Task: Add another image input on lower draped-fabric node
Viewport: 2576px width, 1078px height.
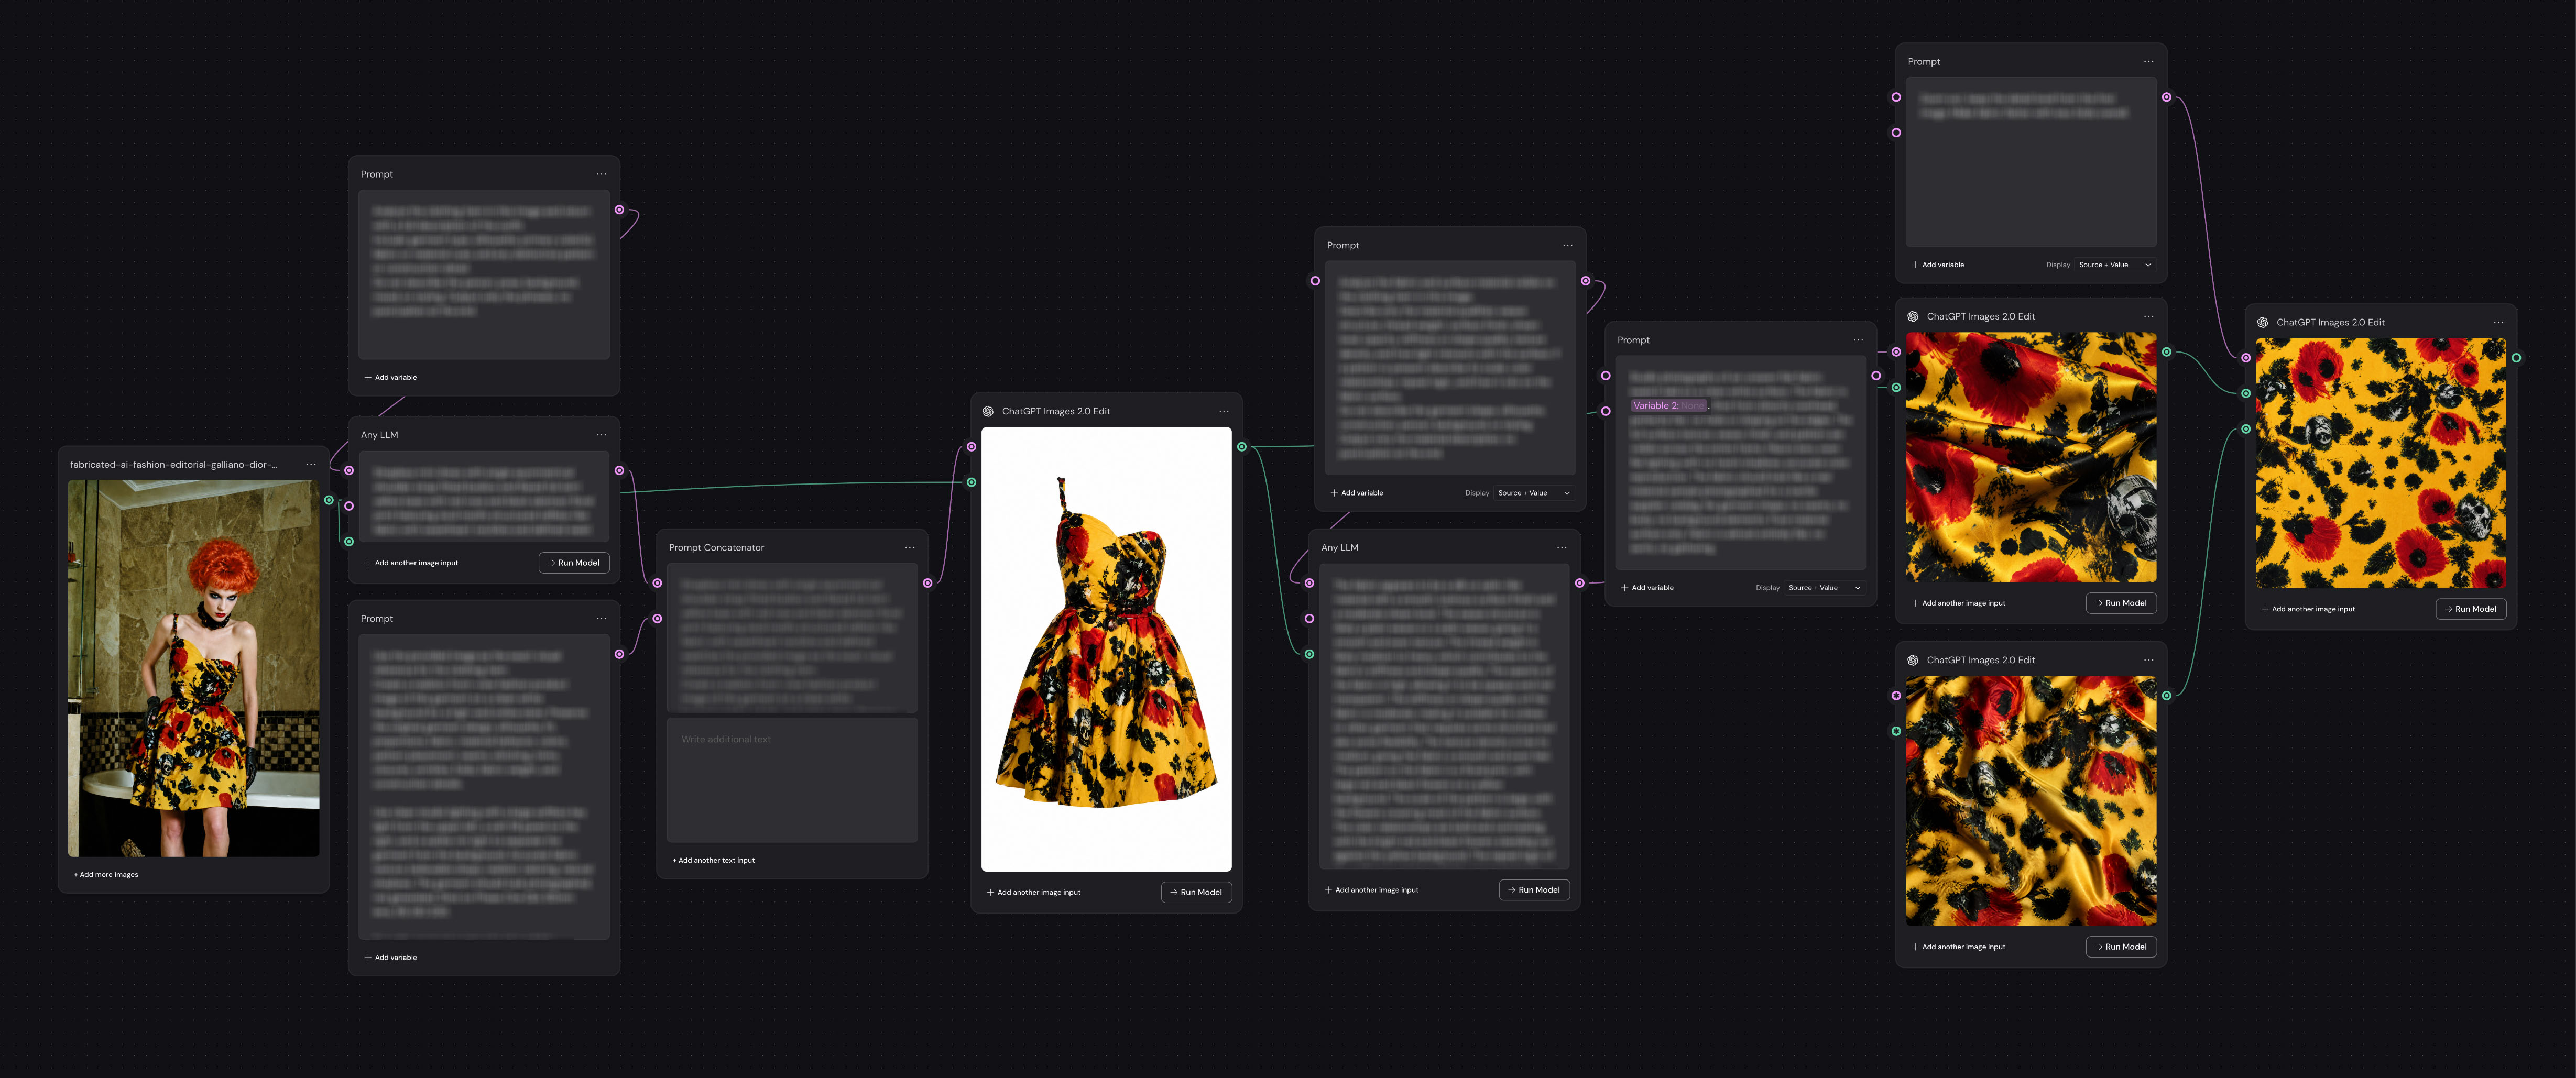Action: click(1959, 947)
